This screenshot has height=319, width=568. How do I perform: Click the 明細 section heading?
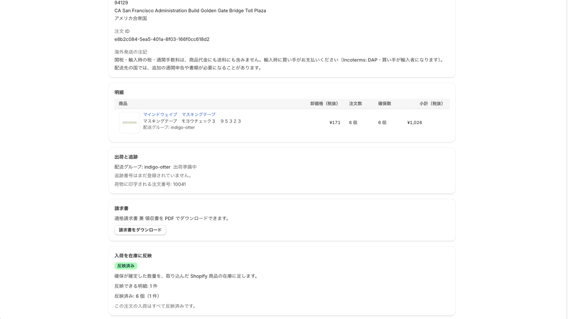pyautogui.click(x=119, y=92)
